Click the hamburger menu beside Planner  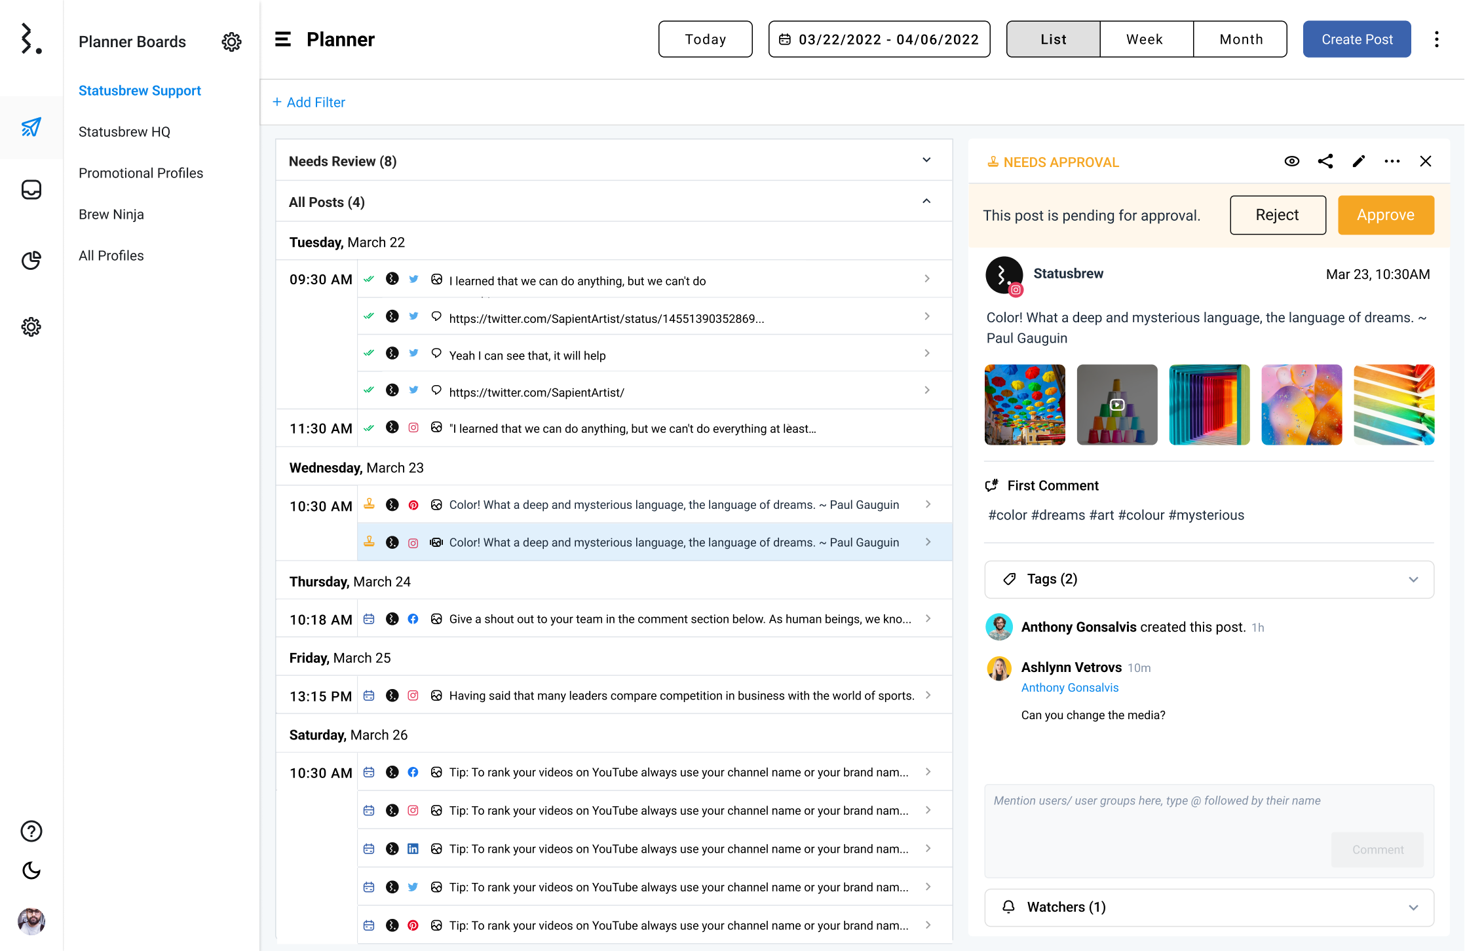pos(282,39)
